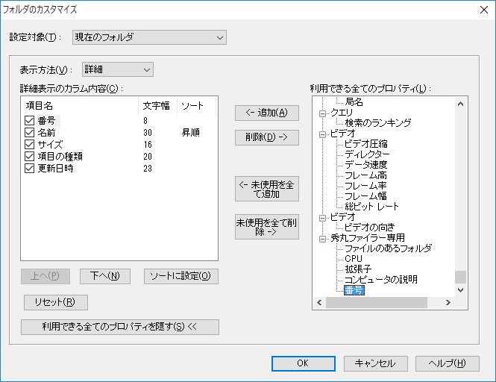Image resolution: width=496 pixels, height=382 pixels.
Task: Click the 削除 -> button
Action: (x=266, y=137)
